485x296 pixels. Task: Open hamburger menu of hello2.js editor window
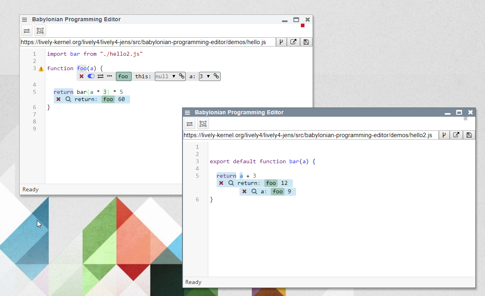[x=187, y=113]
